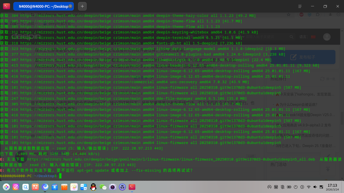Viewport: 344px width, 193px height.
Task: Open the Wi-Fi network tray icon
Action: [309, 187]
